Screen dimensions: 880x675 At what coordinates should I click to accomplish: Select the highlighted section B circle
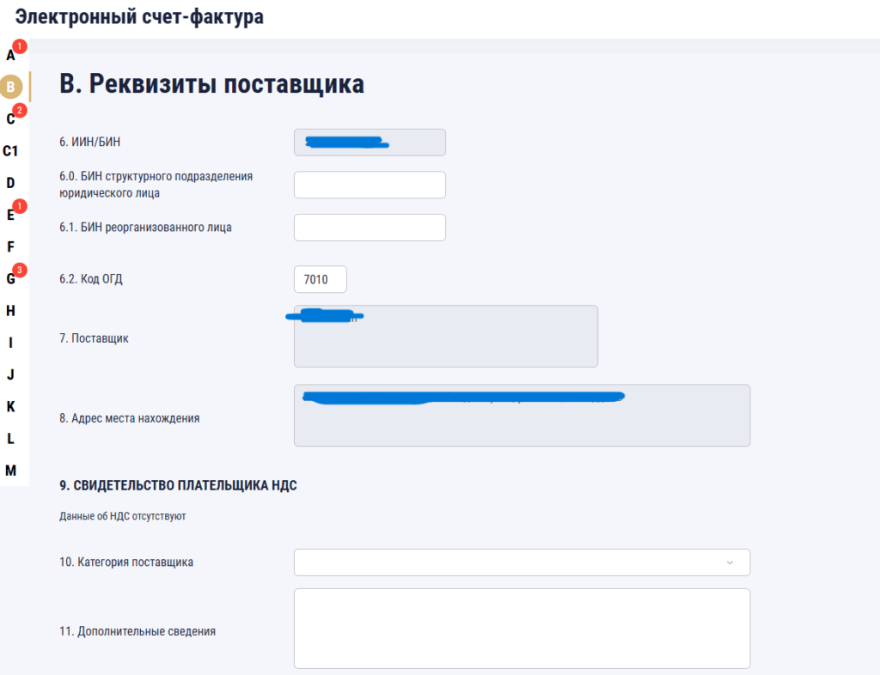11,87
